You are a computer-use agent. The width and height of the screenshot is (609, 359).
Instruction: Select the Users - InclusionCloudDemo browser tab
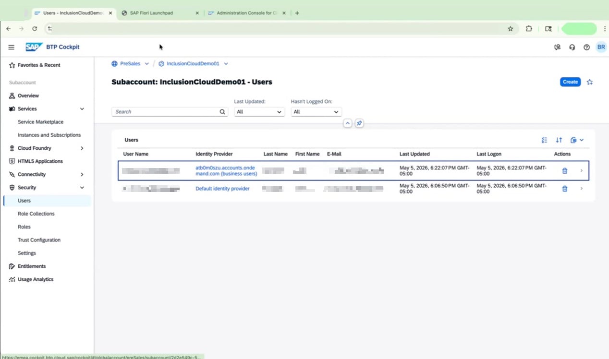(73, 13)
